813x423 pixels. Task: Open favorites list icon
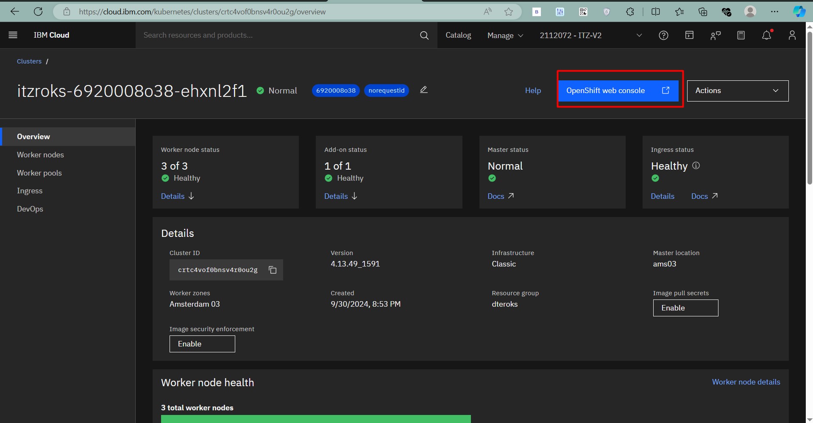point(679,11)
